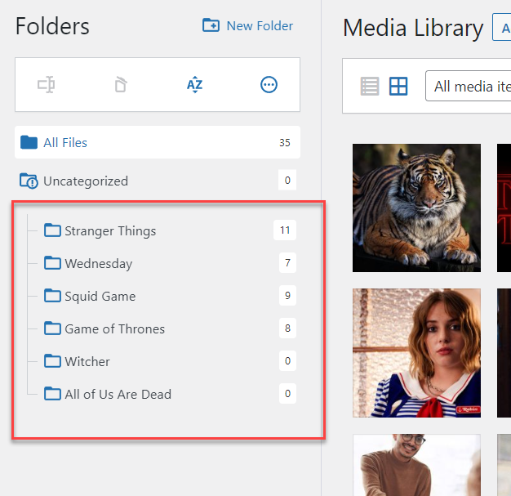Click the Folders heading
511x496 pixels.
52,26
